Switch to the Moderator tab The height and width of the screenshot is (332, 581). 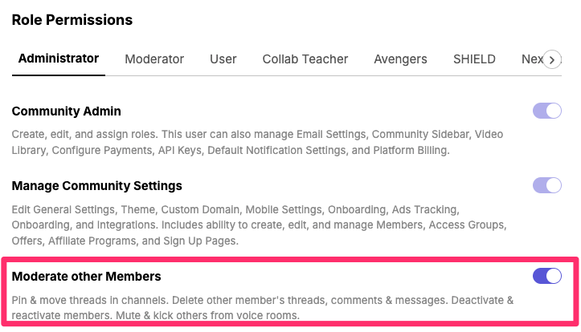coord(154,59)
